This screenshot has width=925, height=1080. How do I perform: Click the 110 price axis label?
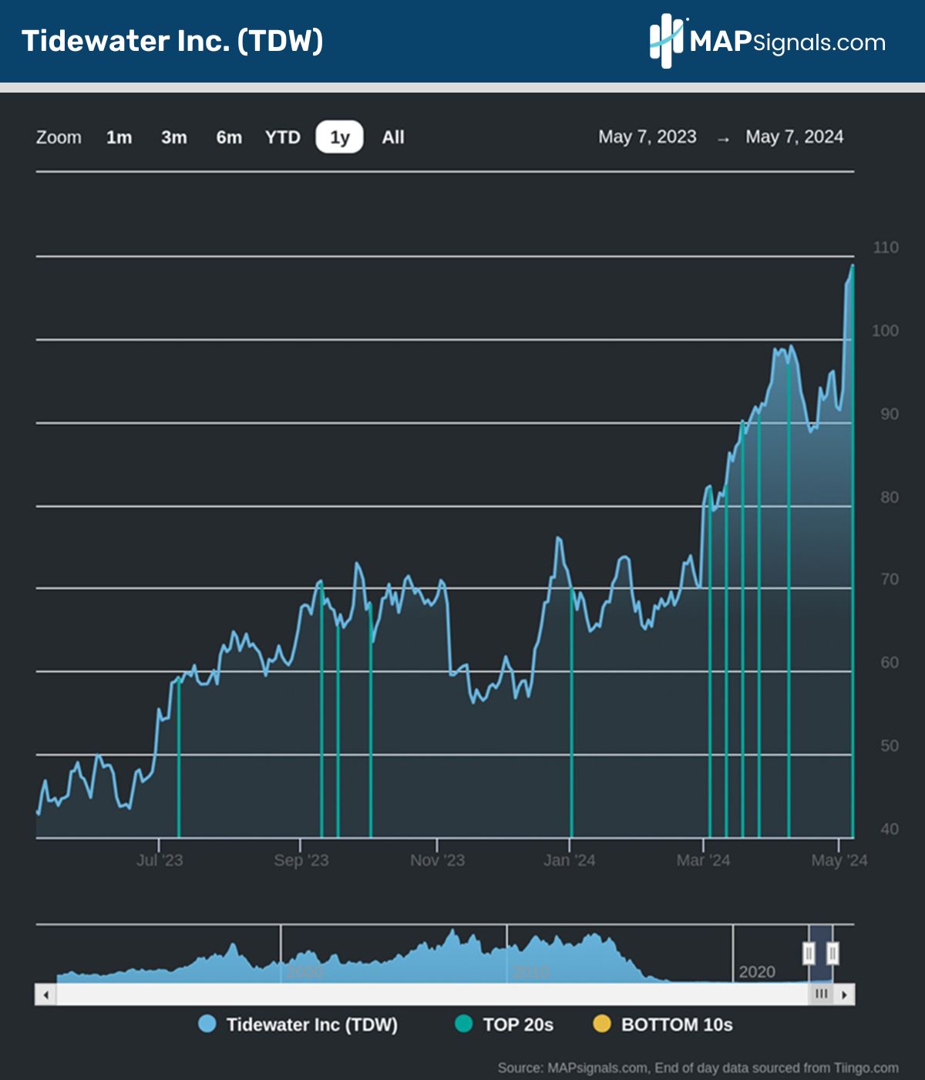pos(886,248)
